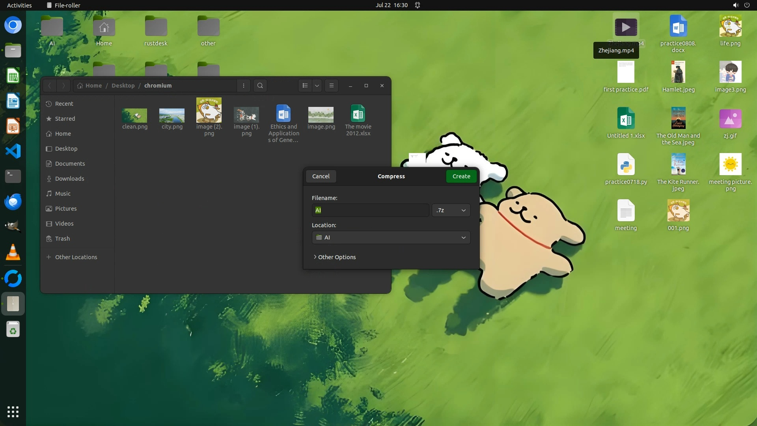Open Show Applications grid
This screenshot has width=757, height=426.
coord(13,411)
